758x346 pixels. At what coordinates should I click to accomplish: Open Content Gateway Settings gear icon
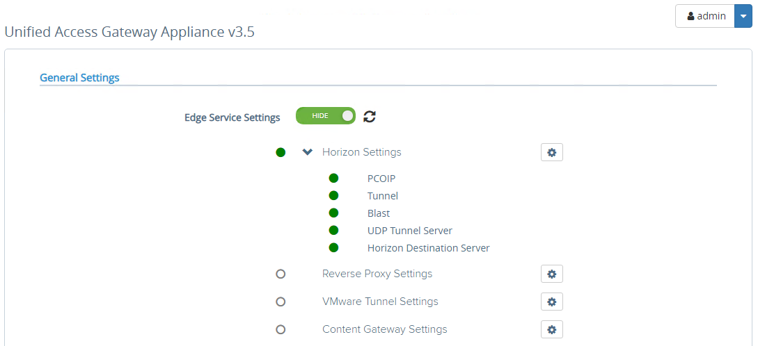click(x=551, y=329)
